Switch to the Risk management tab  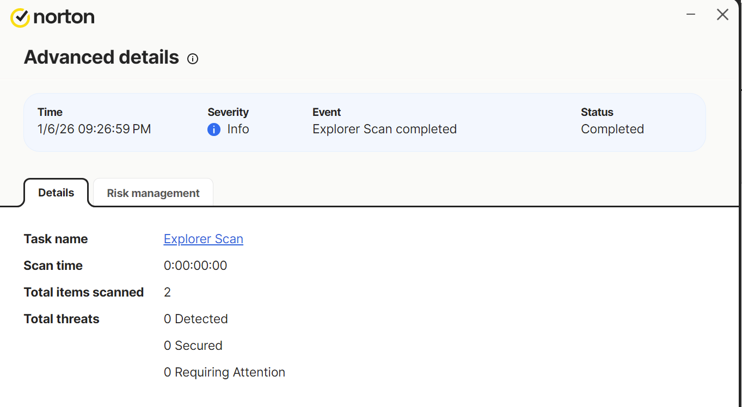coord(153,193)
